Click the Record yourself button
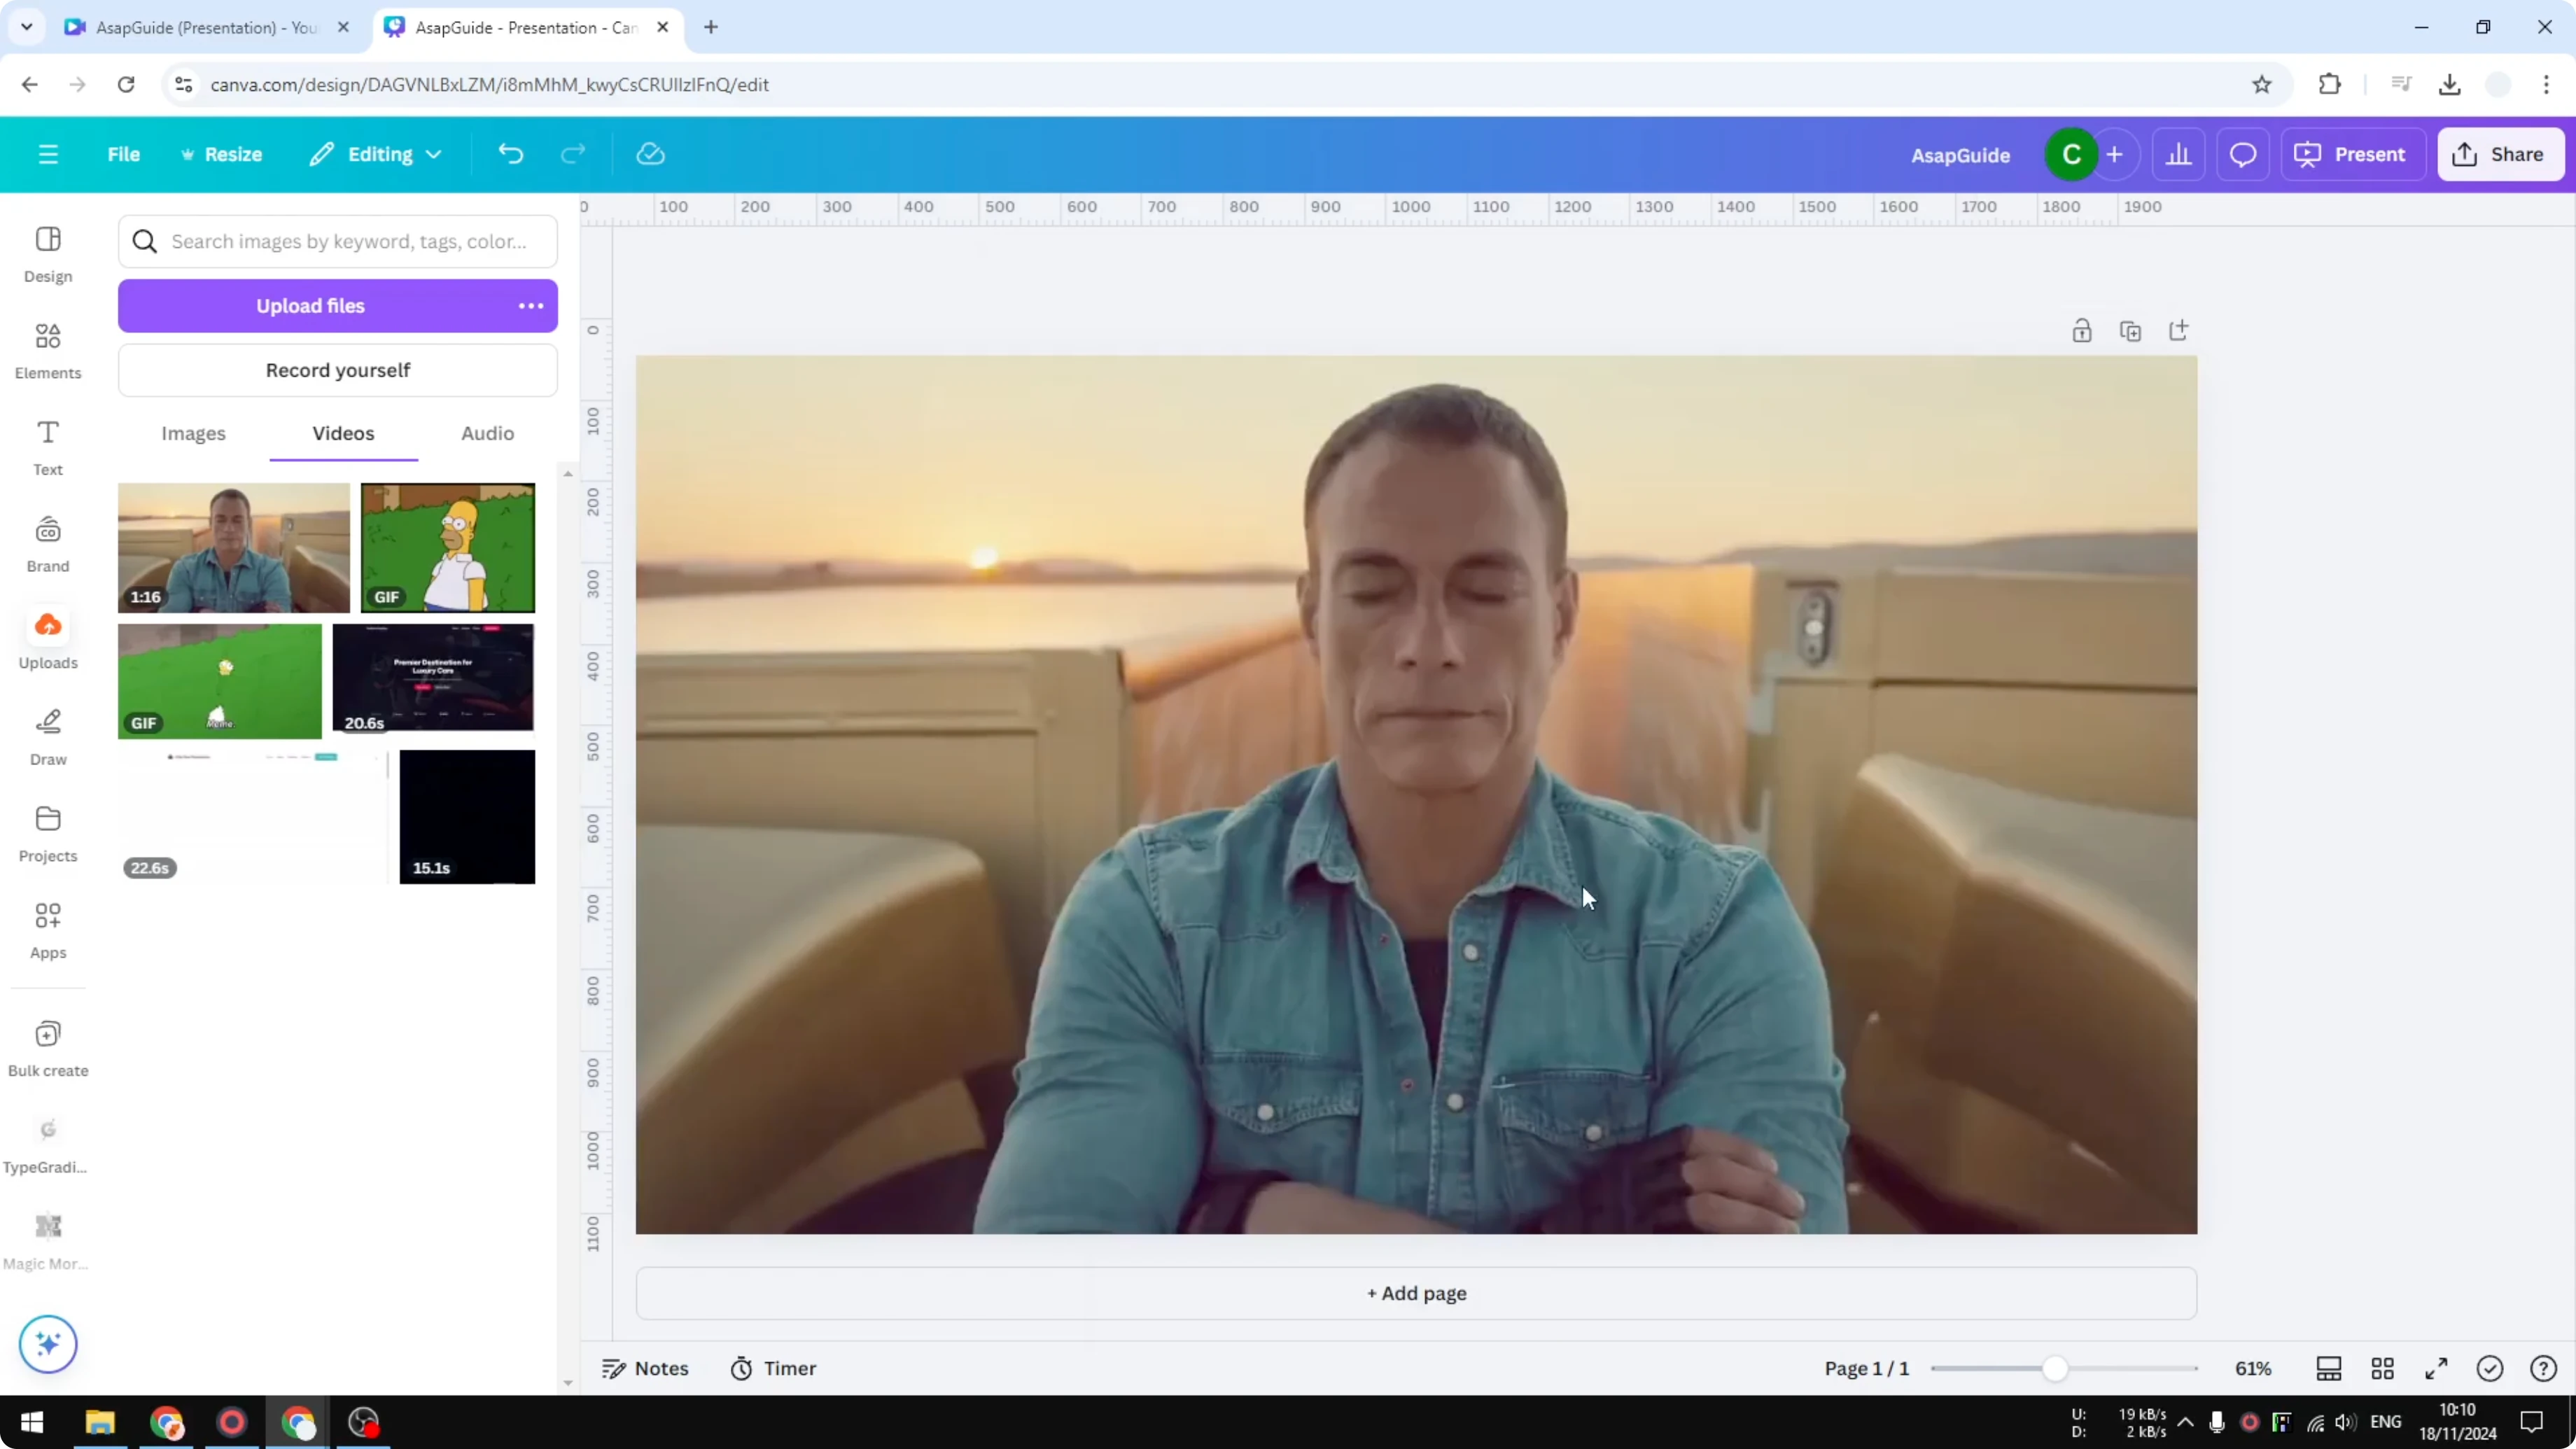Viewport: 2576px width, 1449px height. [338, 369]
